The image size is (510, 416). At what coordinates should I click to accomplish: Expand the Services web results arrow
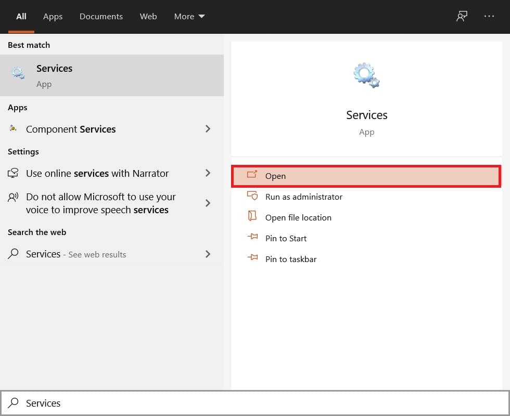[x=208, y=254]
